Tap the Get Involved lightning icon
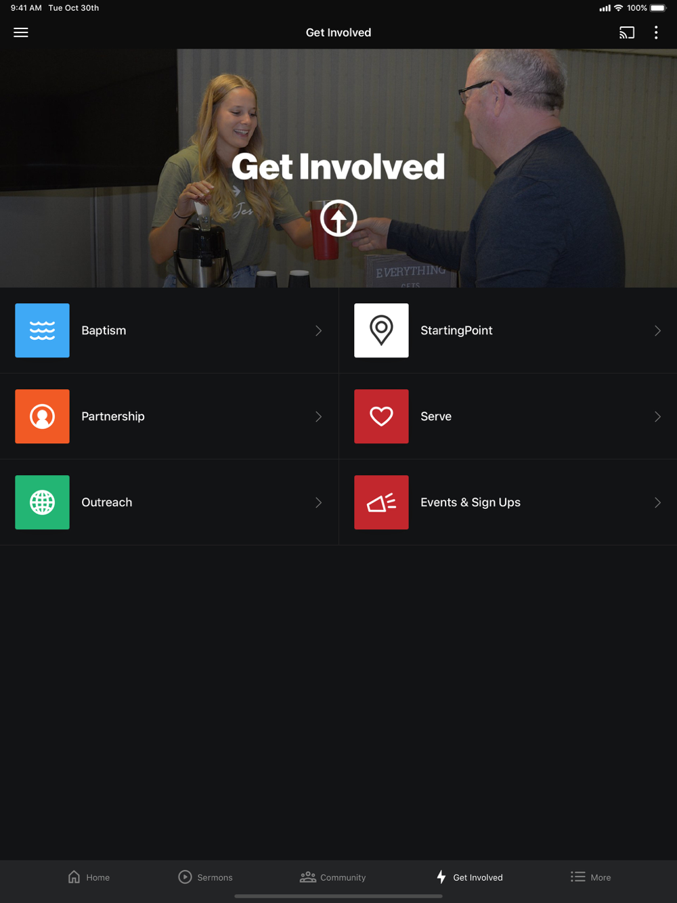This screenshot has height=903, width=677. [441, 877]
